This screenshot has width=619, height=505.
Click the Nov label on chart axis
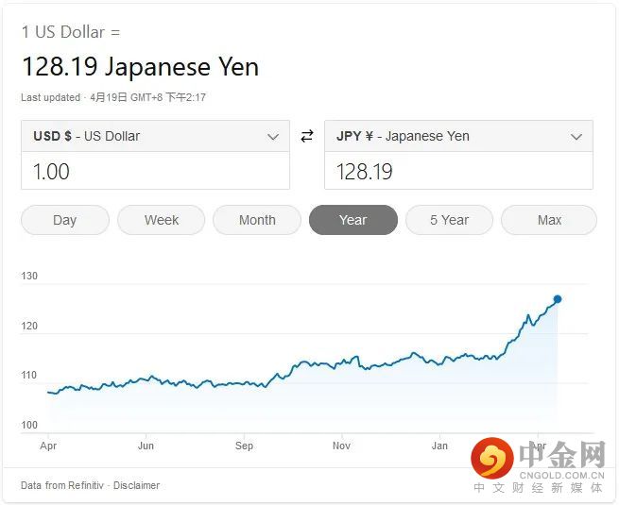(341, 446)
